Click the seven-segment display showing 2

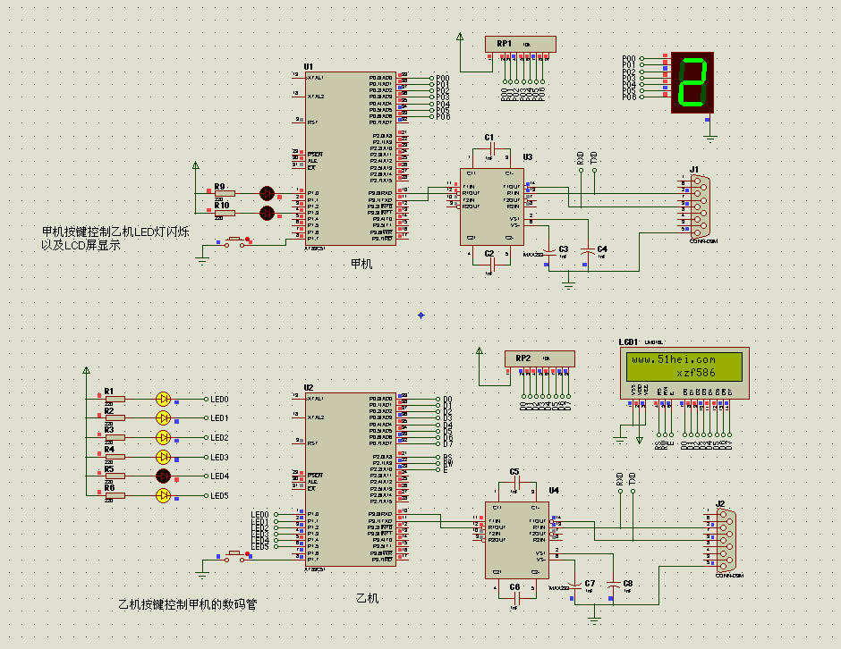692,82
